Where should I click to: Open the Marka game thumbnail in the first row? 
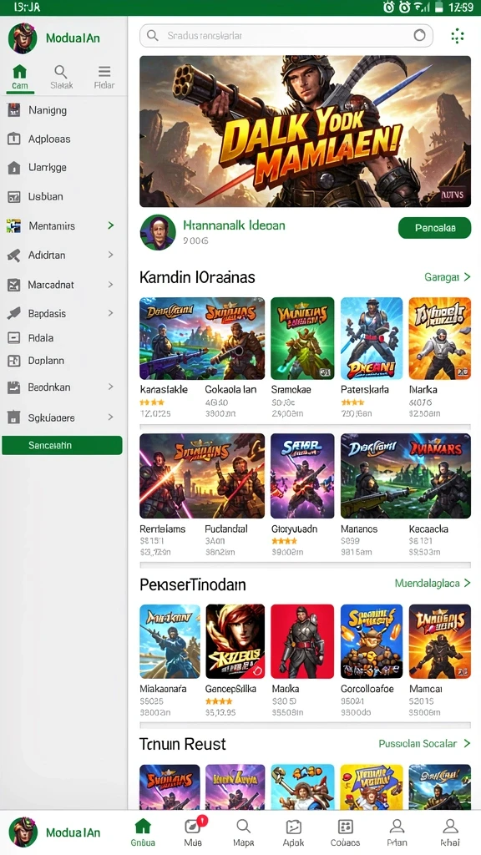(x=439, y=338)
